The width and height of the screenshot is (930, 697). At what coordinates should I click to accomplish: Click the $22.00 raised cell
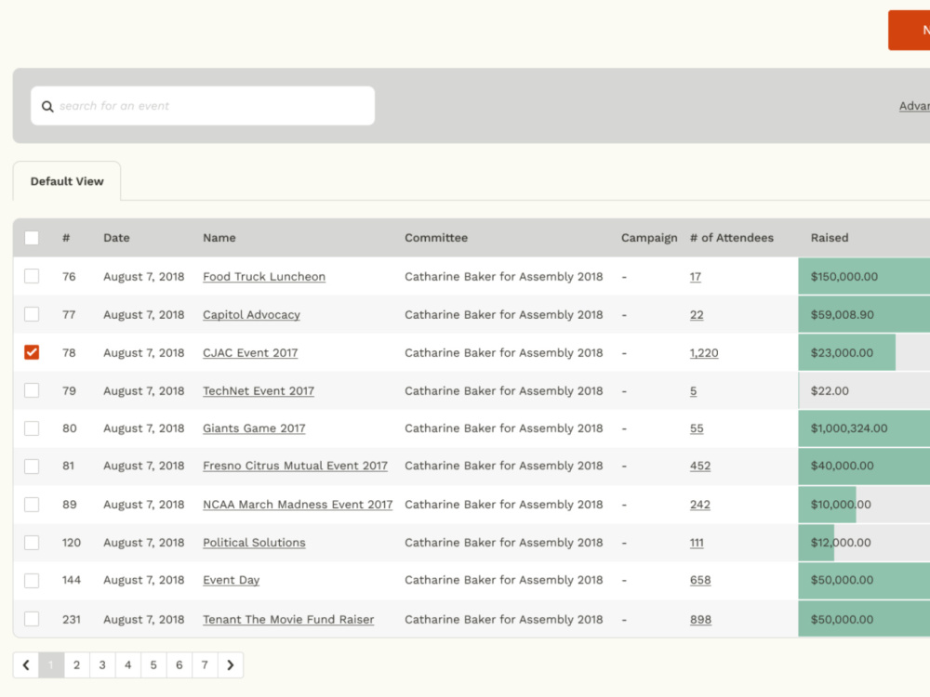click(864, 390)
